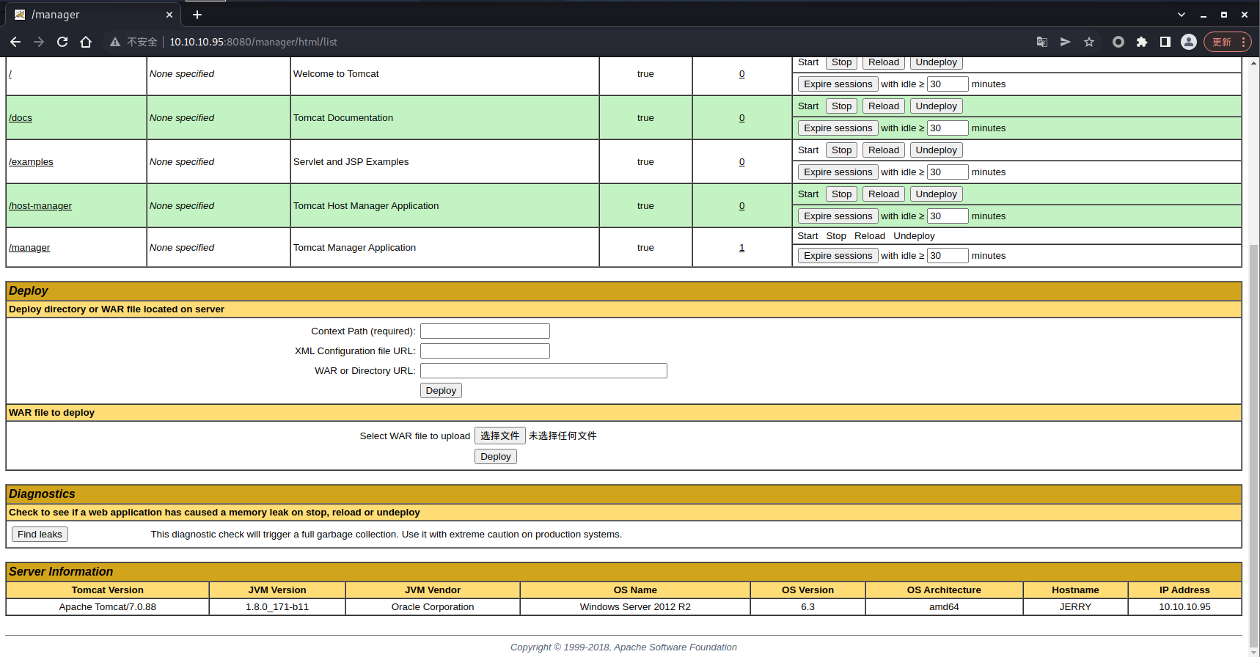Screen dimensions: 1260x657
Task: Click the not-secure warning triangle icon
Action: [x=115, y=42]
